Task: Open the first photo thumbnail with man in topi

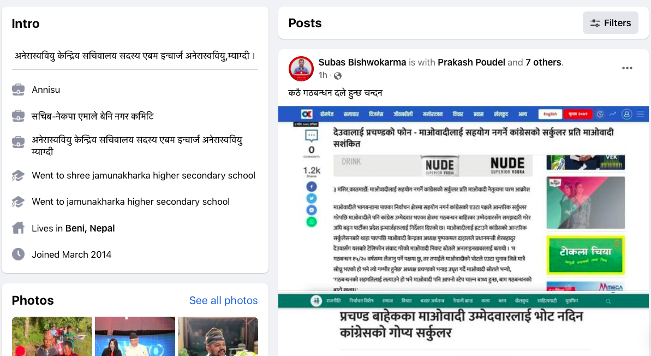Action: tap(52, 336)
